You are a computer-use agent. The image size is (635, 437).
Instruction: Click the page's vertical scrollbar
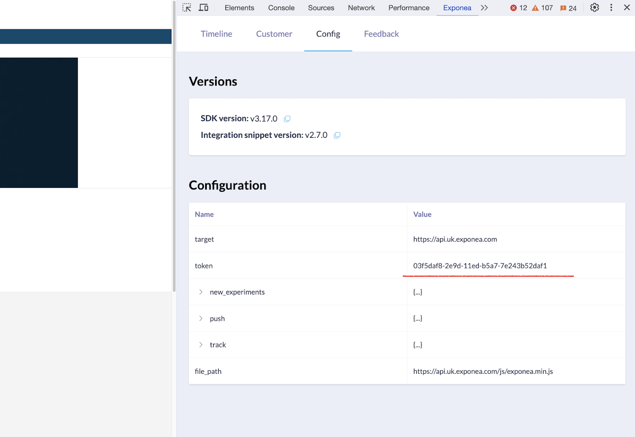point(174,146)
